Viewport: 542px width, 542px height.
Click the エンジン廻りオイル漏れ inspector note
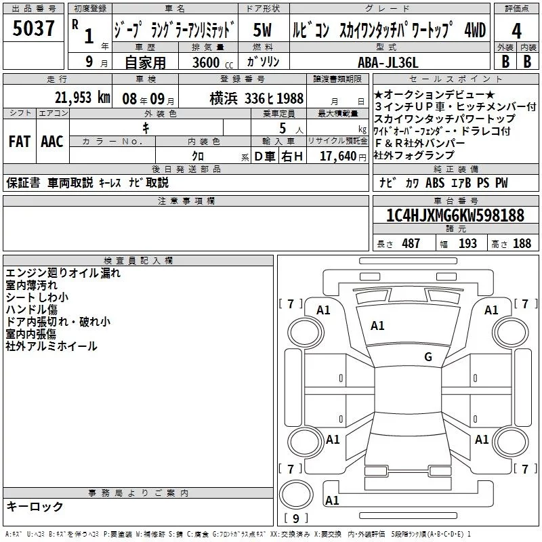click(x=63, y=273)
